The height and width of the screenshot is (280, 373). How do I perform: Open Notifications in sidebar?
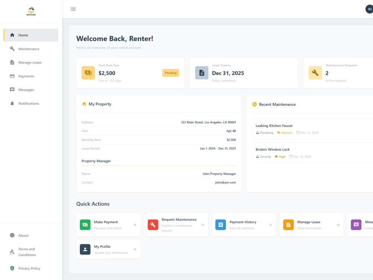(31, 103)
